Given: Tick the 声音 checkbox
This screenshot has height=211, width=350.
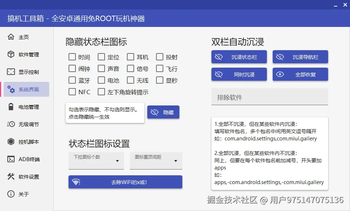Looking at the screenshot, I should pyautogui.click(x=101, y=68).
